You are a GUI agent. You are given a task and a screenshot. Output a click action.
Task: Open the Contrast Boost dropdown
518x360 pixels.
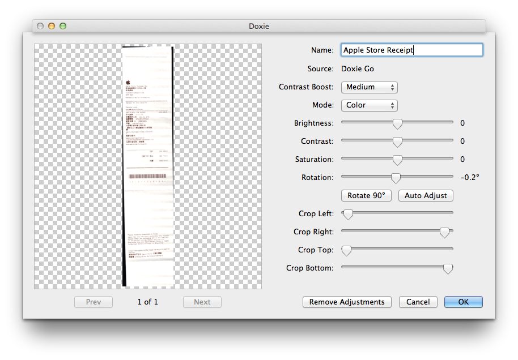pyautogui.click(x=370, y=87)
